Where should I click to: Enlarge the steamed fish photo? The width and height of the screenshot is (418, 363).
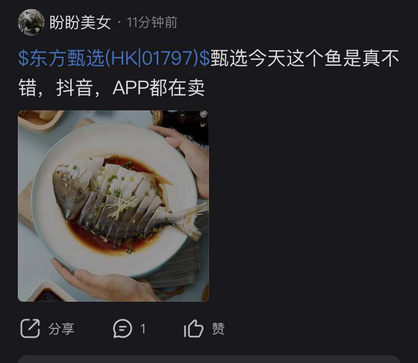(x=113, y=206)
